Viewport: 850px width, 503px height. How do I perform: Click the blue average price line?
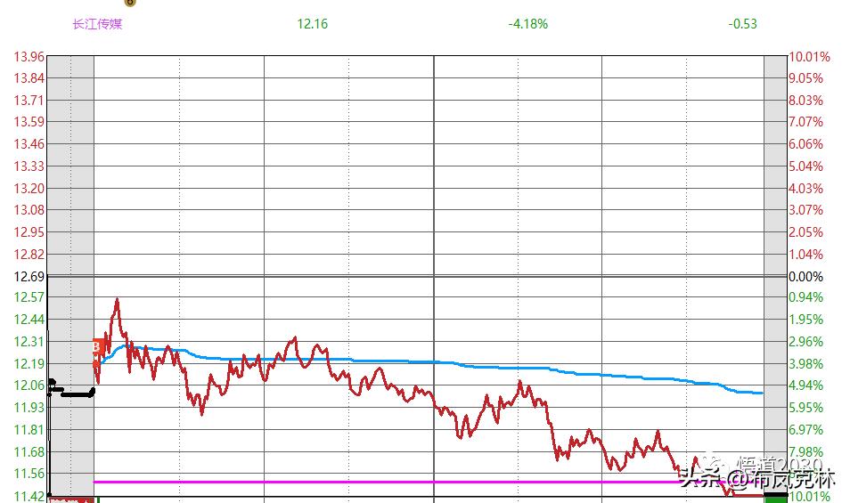coord(434,361)
